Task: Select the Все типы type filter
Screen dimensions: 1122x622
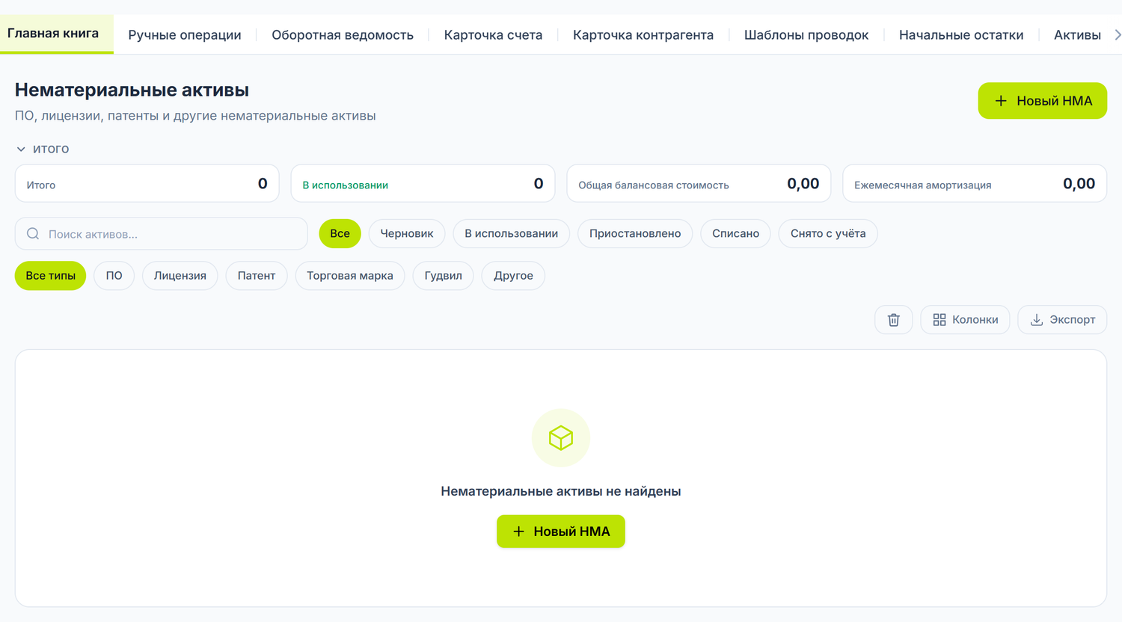Action: click(x=50, y=276)
